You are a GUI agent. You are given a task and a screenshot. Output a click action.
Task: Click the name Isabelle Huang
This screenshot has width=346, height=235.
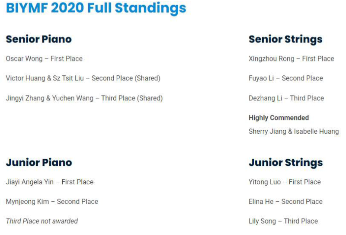(x=317, y=131)
